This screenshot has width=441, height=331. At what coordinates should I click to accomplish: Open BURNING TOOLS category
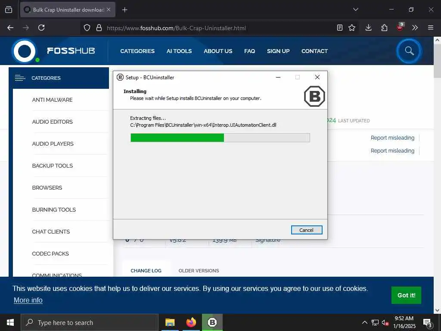pyautogui.click(x=54, y=210)
